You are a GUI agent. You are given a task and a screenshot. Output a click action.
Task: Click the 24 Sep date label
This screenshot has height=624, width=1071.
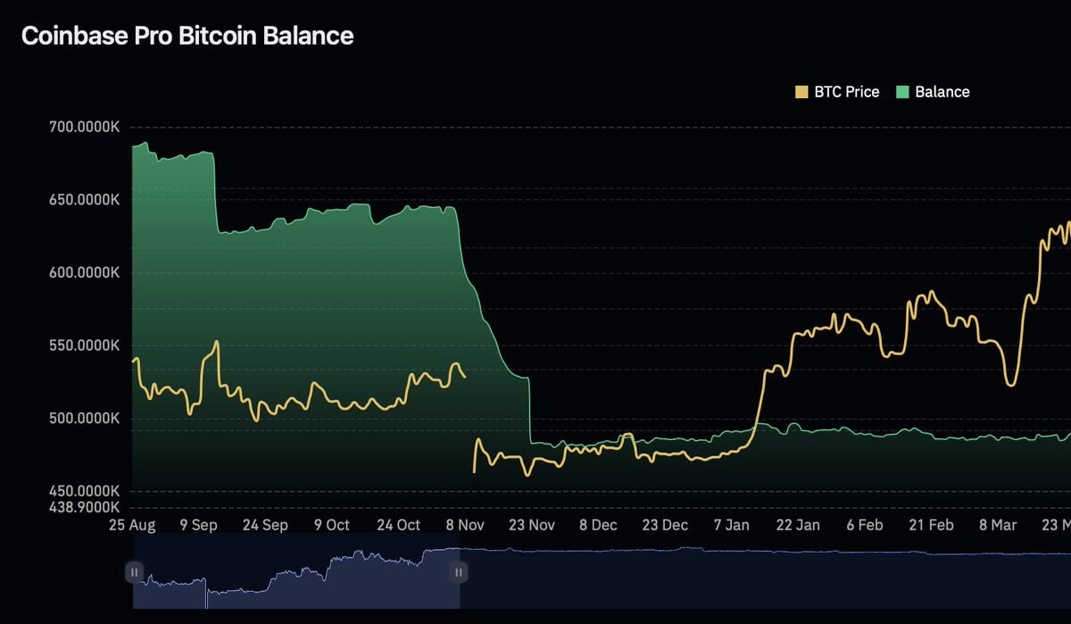pyautogui.click(x=264, y=525)
